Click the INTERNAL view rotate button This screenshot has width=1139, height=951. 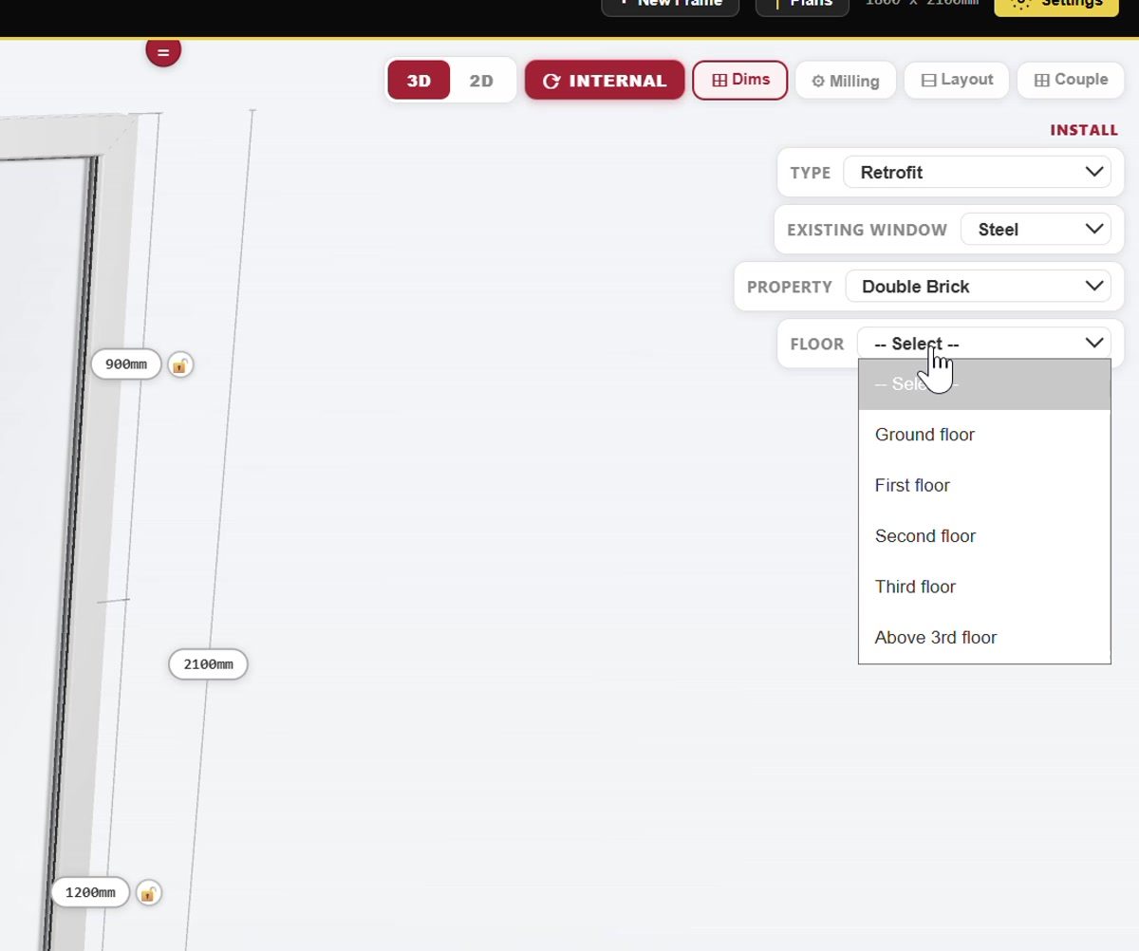pyautogui.click(x=605, y=81)
